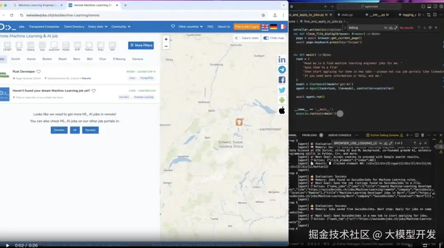This screenshot has width=444, height=248.
Task: Toggle match case in terminal find box
Action: click(x=381, y=143)
